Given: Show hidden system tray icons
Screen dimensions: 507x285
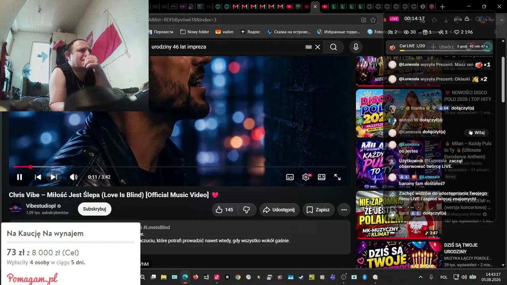Looking at the screenshot, I should pos(421,277).
